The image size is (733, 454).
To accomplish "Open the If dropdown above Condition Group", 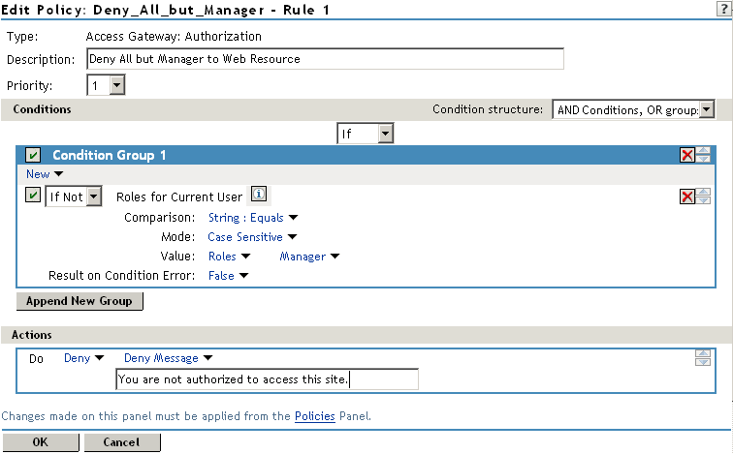I will click(x=366, y=134).
